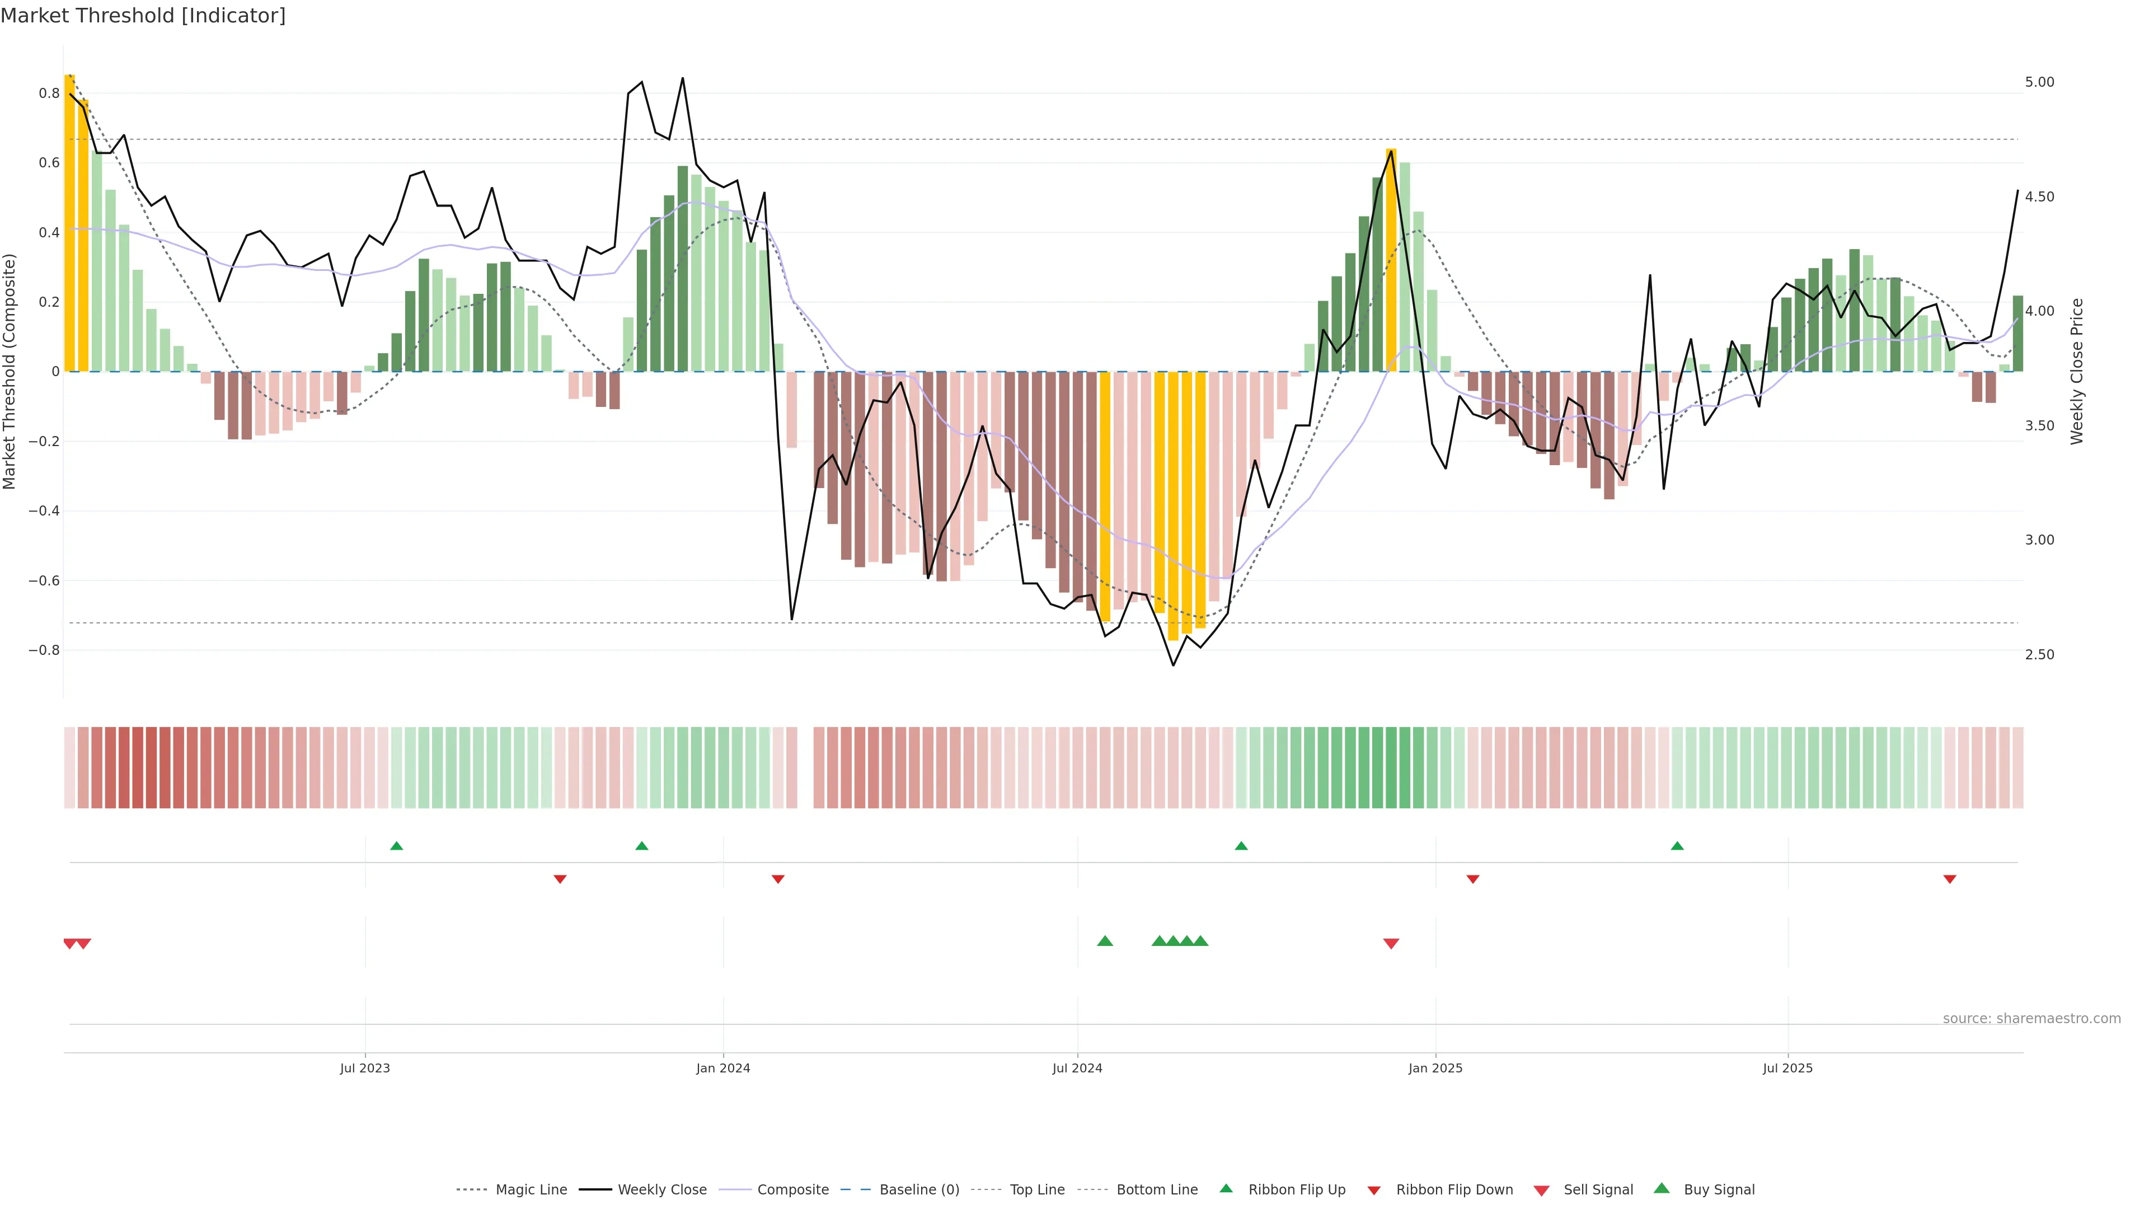The image size is (2149, 1209).
Task: Hide the Bottom Line series via legend
Action: coord(1156,1190)
